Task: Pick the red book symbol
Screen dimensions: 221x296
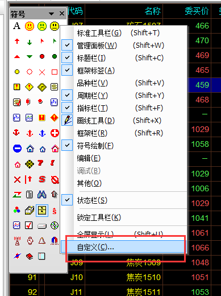Action: 30,257
